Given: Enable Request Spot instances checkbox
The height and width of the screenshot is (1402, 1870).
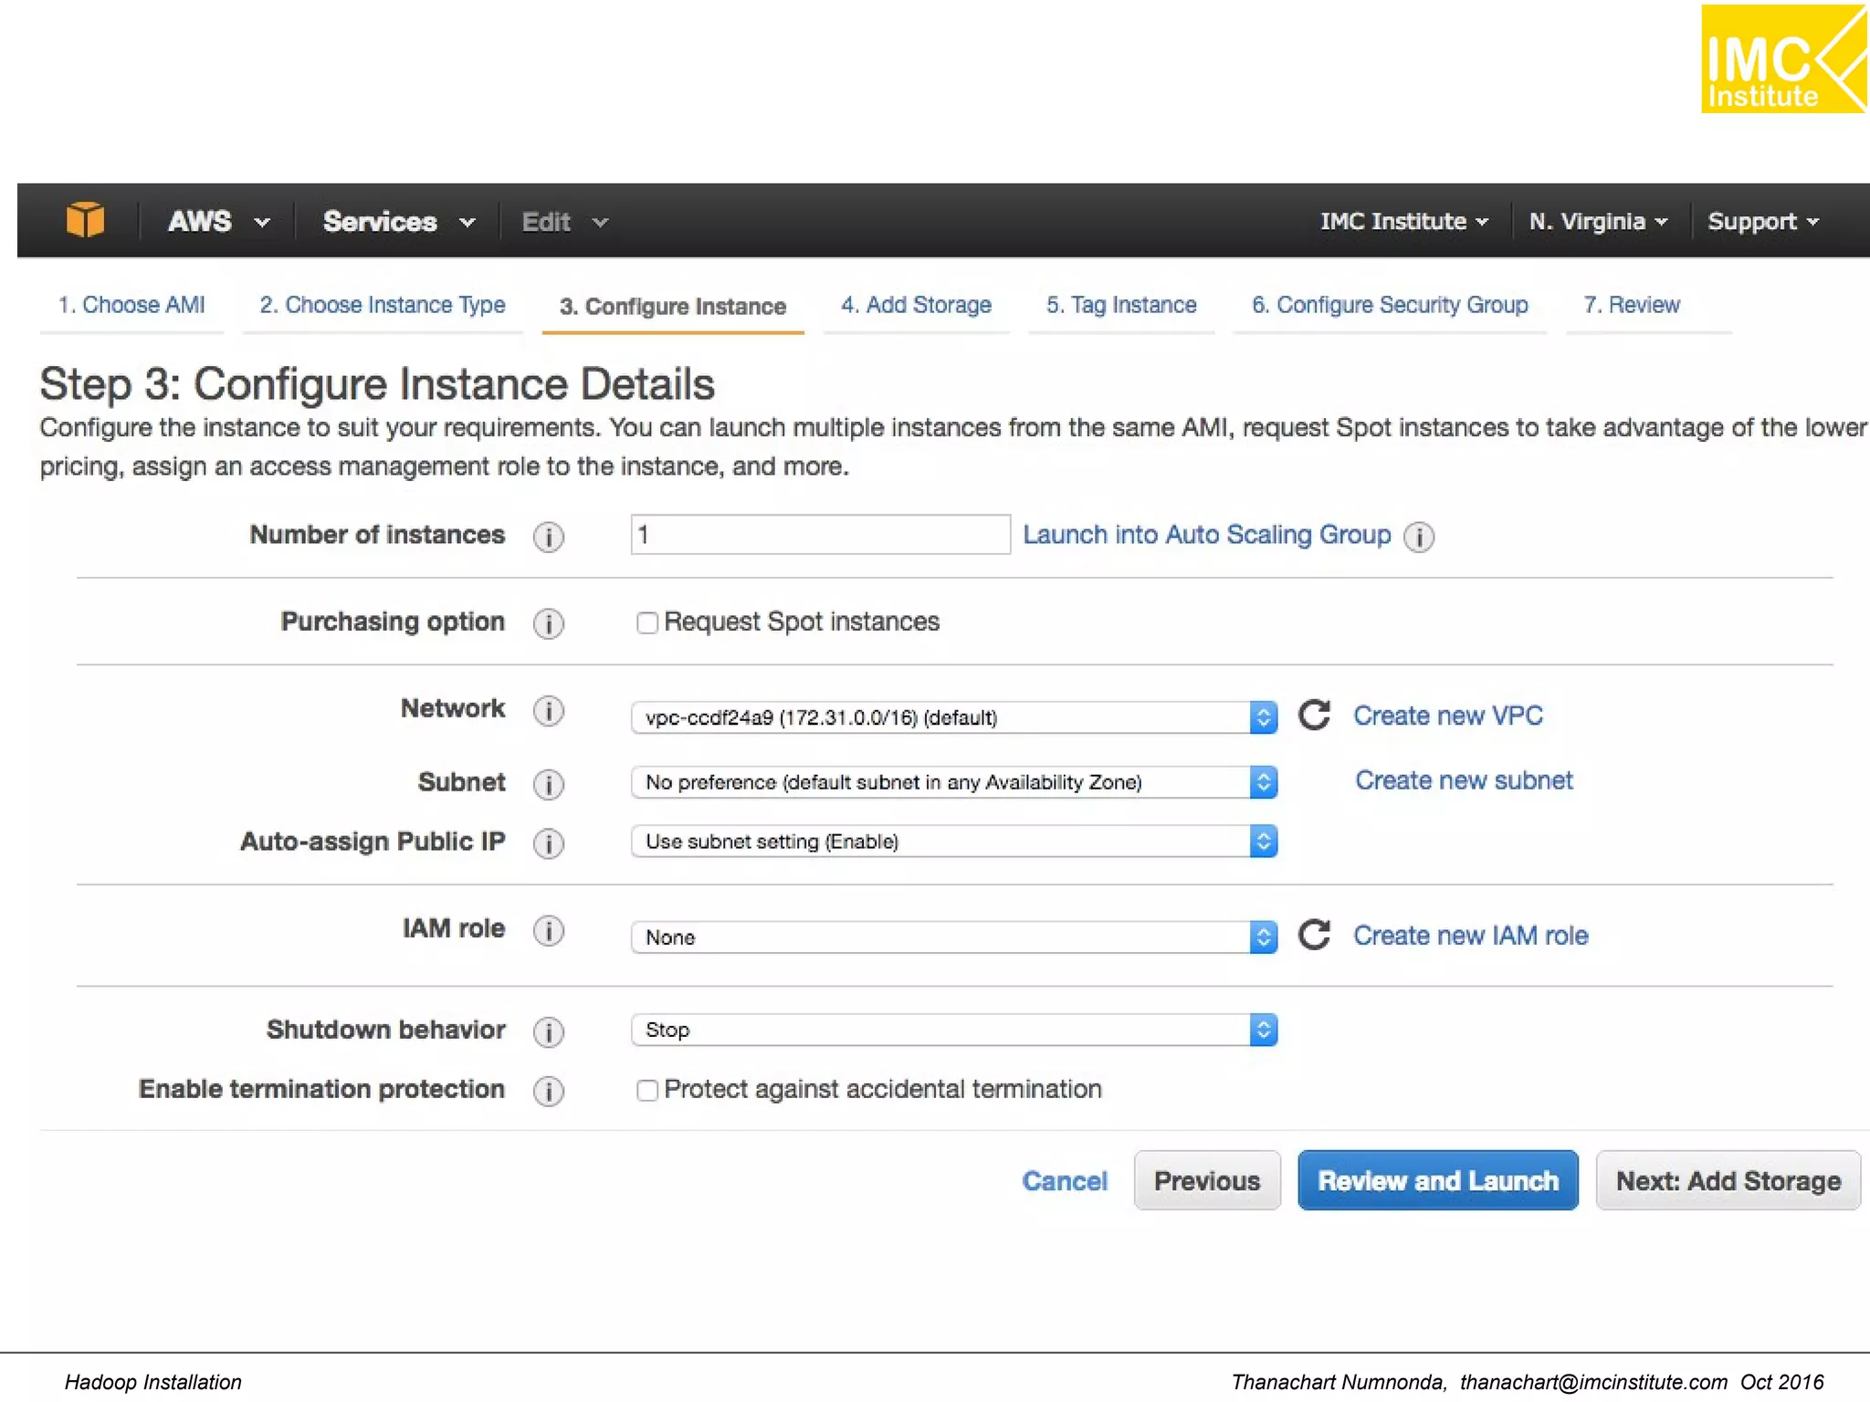Looking at the screenshot, I should pos(646,623).
